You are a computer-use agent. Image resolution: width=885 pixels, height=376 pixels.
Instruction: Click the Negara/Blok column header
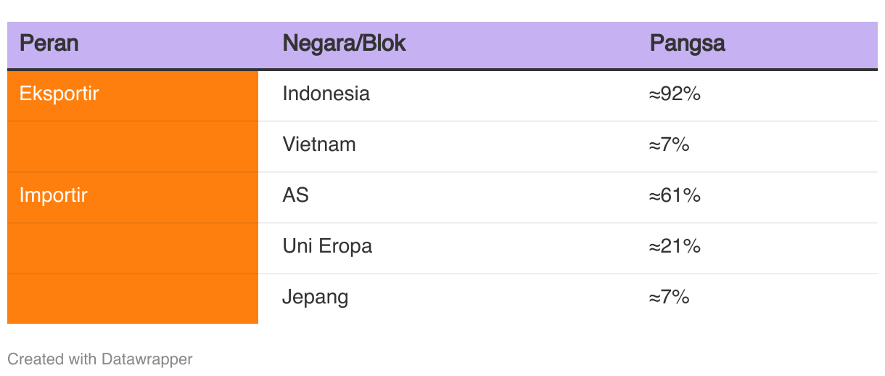[344, 44]
